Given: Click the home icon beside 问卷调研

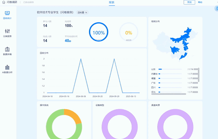Looking at the screenshot, I should (4, 2).
